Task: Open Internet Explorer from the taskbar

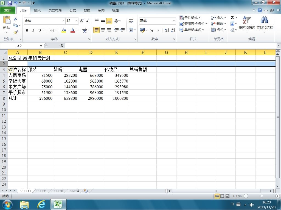Action: pos(41,204)
